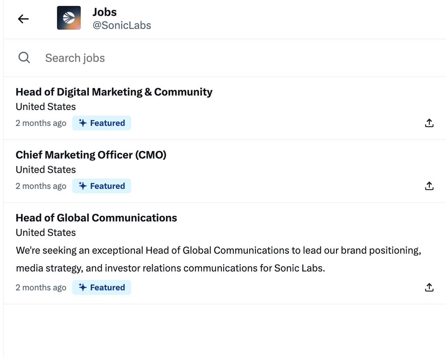Click the share icon on Head of Digital Marketing job

click(x=429, y=123)
